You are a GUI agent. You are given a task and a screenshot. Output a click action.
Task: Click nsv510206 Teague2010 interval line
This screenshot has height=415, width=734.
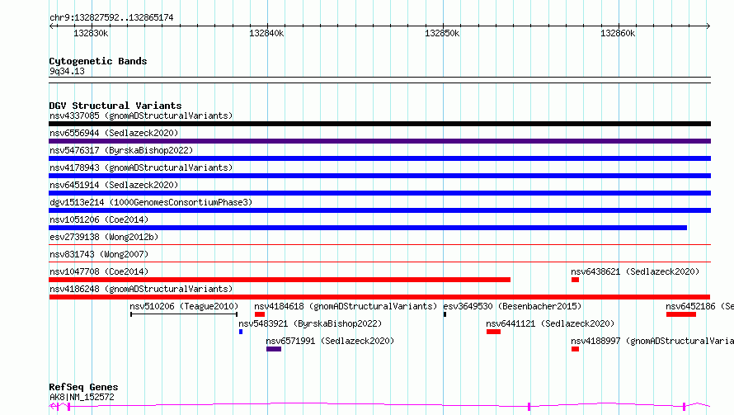[184, 314]
